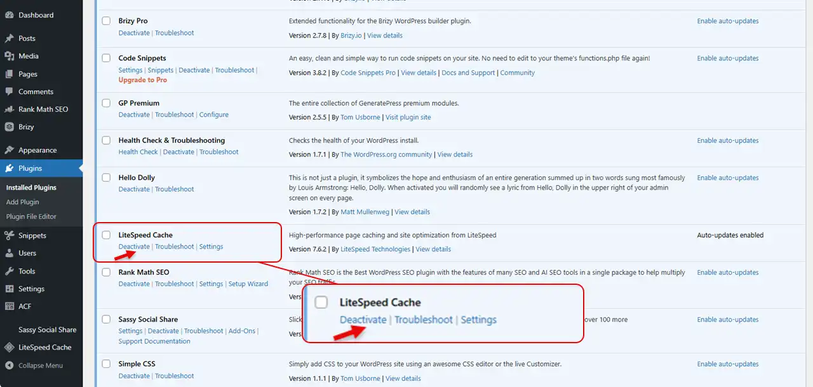Open Sassy Social Share sidebar menu
This screenshot has width=813, height=387.
47,330
